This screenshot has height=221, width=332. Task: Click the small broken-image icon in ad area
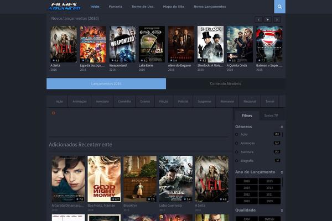54,113
